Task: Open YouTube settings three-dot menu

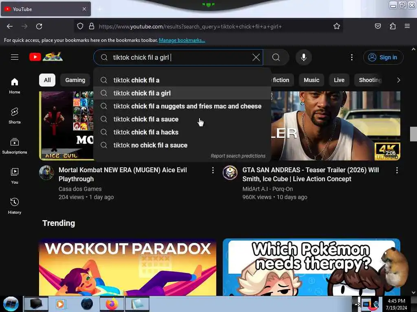Action: tap(351, 57)
